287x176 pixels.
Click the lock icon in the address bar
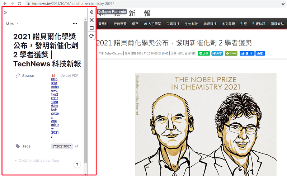[x=28, y=4]
